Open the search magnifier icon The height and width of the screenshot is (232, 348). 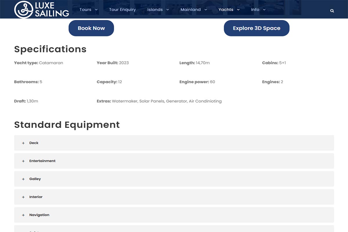coord(332,11)
